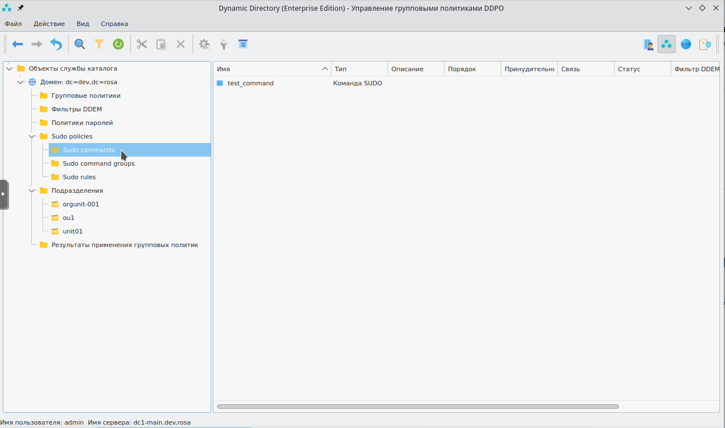Expand the left edge side panel handle
The width and height of the screenshot is (725, 428).
pyautogui.click(x=3, y=194)
